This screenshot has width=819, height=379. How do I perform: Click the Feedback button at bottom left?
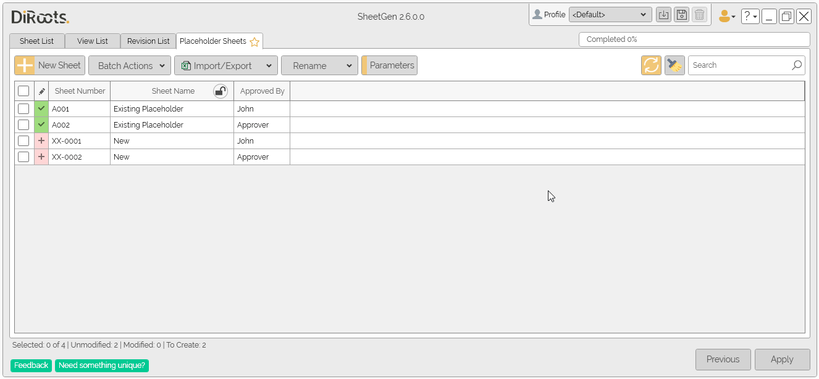coord(31,365)
